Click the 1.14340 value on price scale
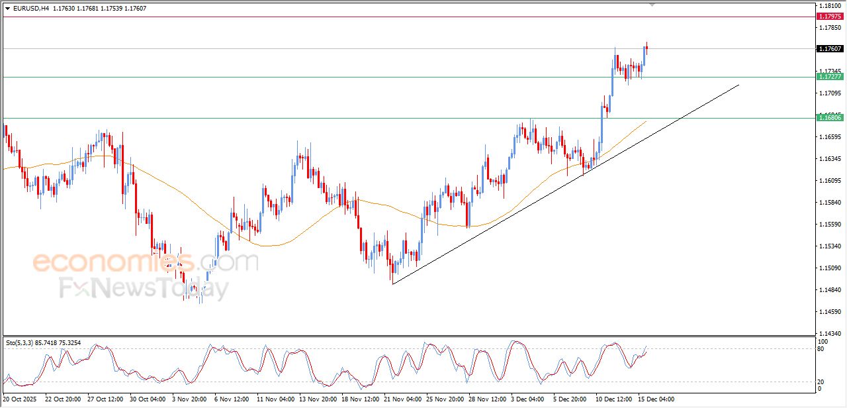This screenshot has height=408, width=847. pos(830,333)
